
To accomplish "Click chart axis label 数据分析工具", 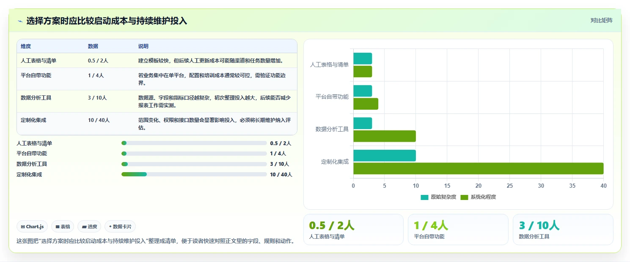I will tap(332, 129).
